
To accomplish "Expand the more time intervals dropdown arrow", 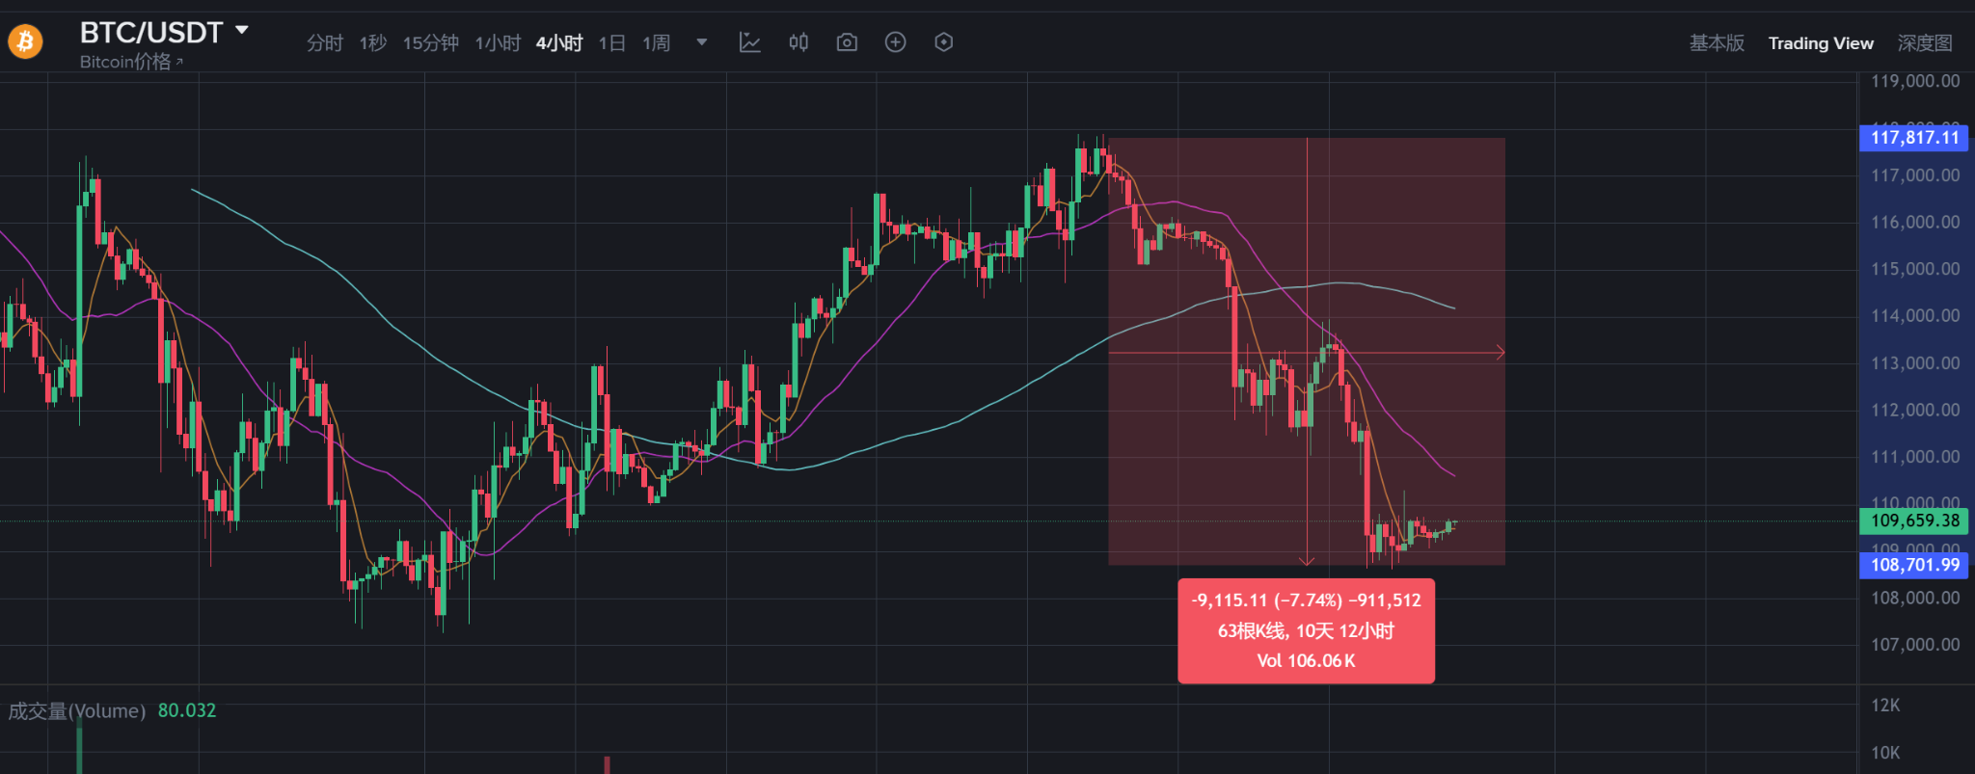I will 702,42.
